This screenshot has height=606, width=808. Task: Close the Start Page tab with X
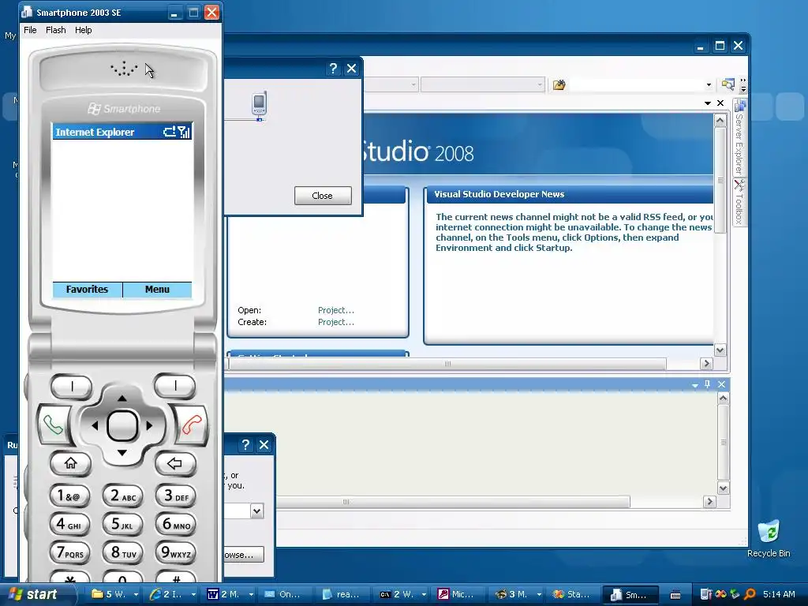coord(720,103)
